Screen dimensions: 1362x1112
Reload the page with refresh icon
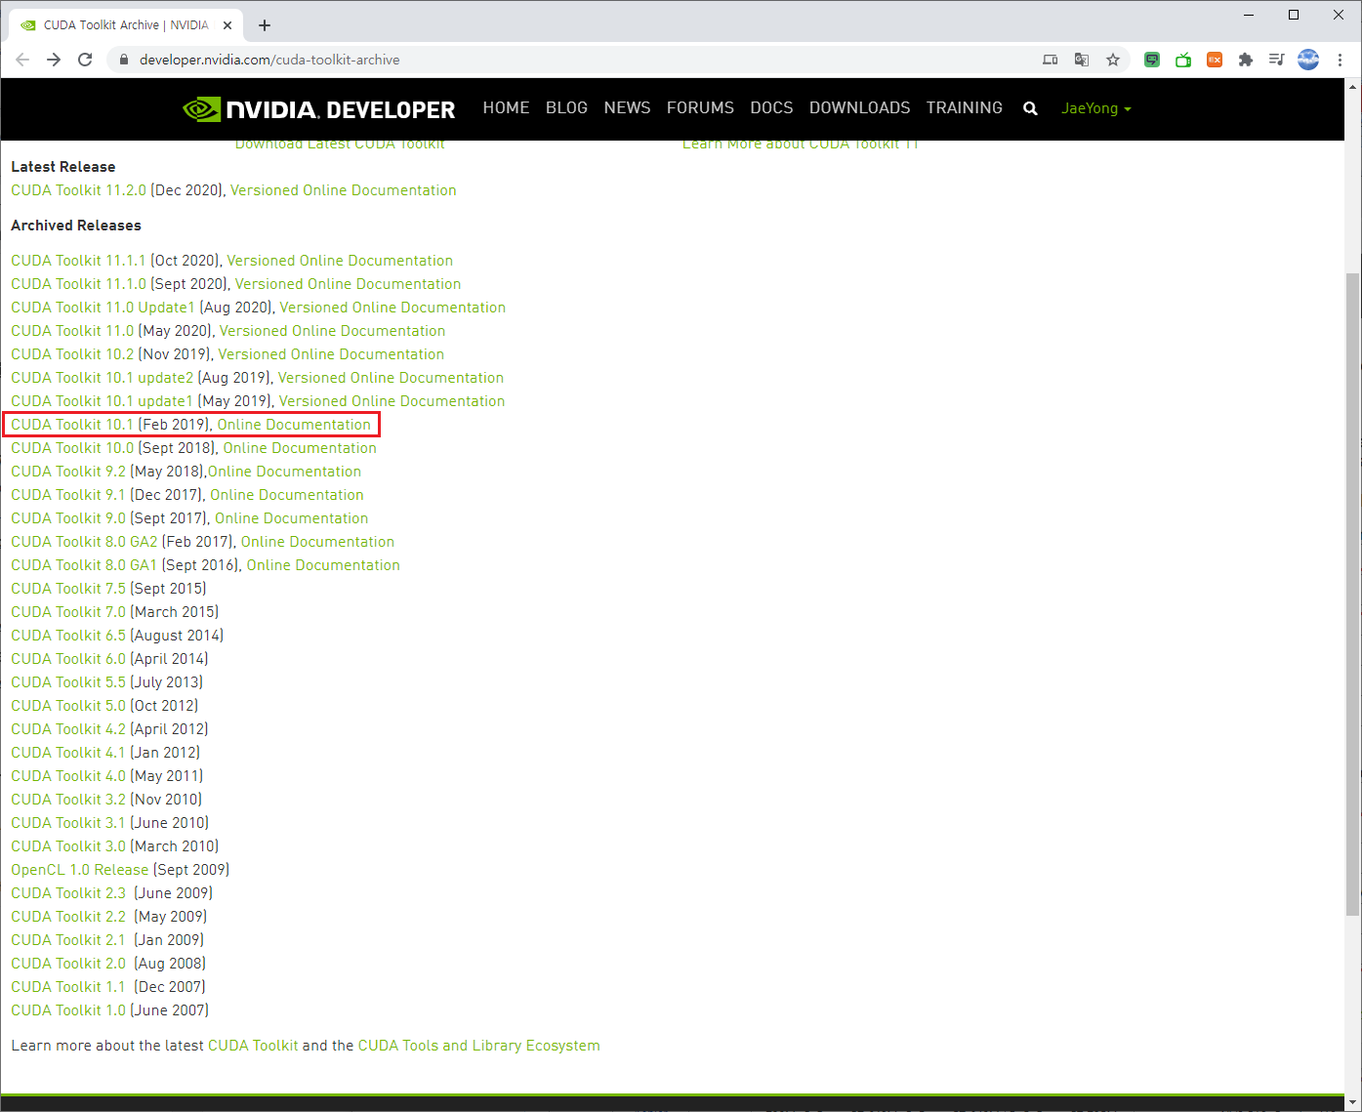(x=85, y=60)
